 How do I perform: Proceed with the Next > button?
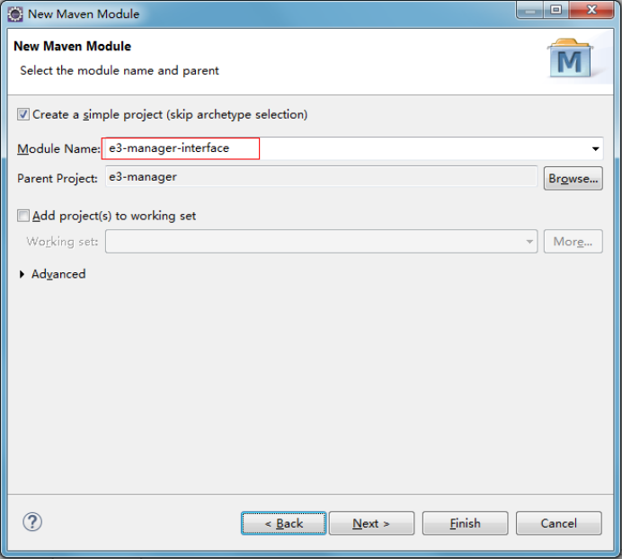372,523
